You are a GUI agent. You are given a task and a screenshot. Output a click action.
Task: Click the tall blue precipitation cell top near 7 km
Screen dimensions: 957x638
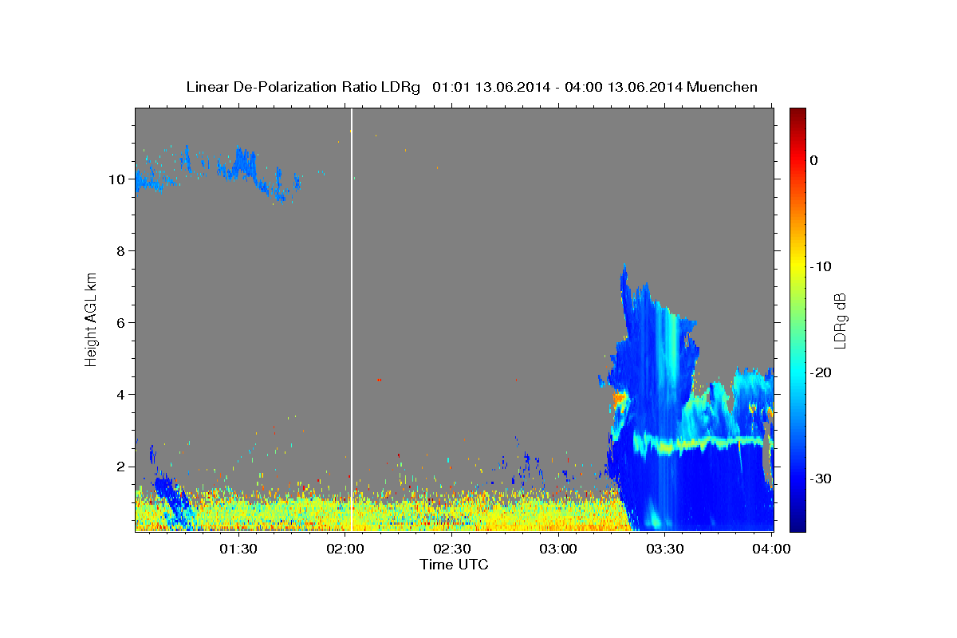(625, 279)
